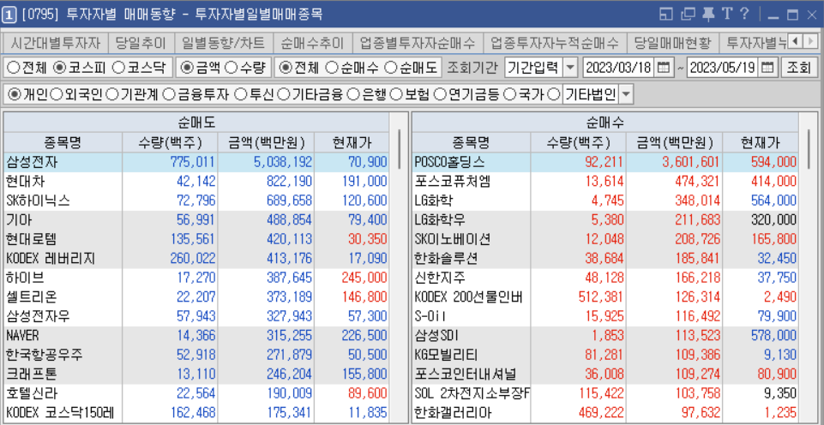Click the screen number 1 icon in title bar
The width and height of the screenshot is (824, 425).
(x=9, y=15)
